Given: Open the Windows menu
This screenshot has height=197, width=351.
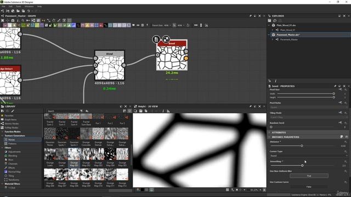Looking at the screenshot, I should [x=29, y=7].
